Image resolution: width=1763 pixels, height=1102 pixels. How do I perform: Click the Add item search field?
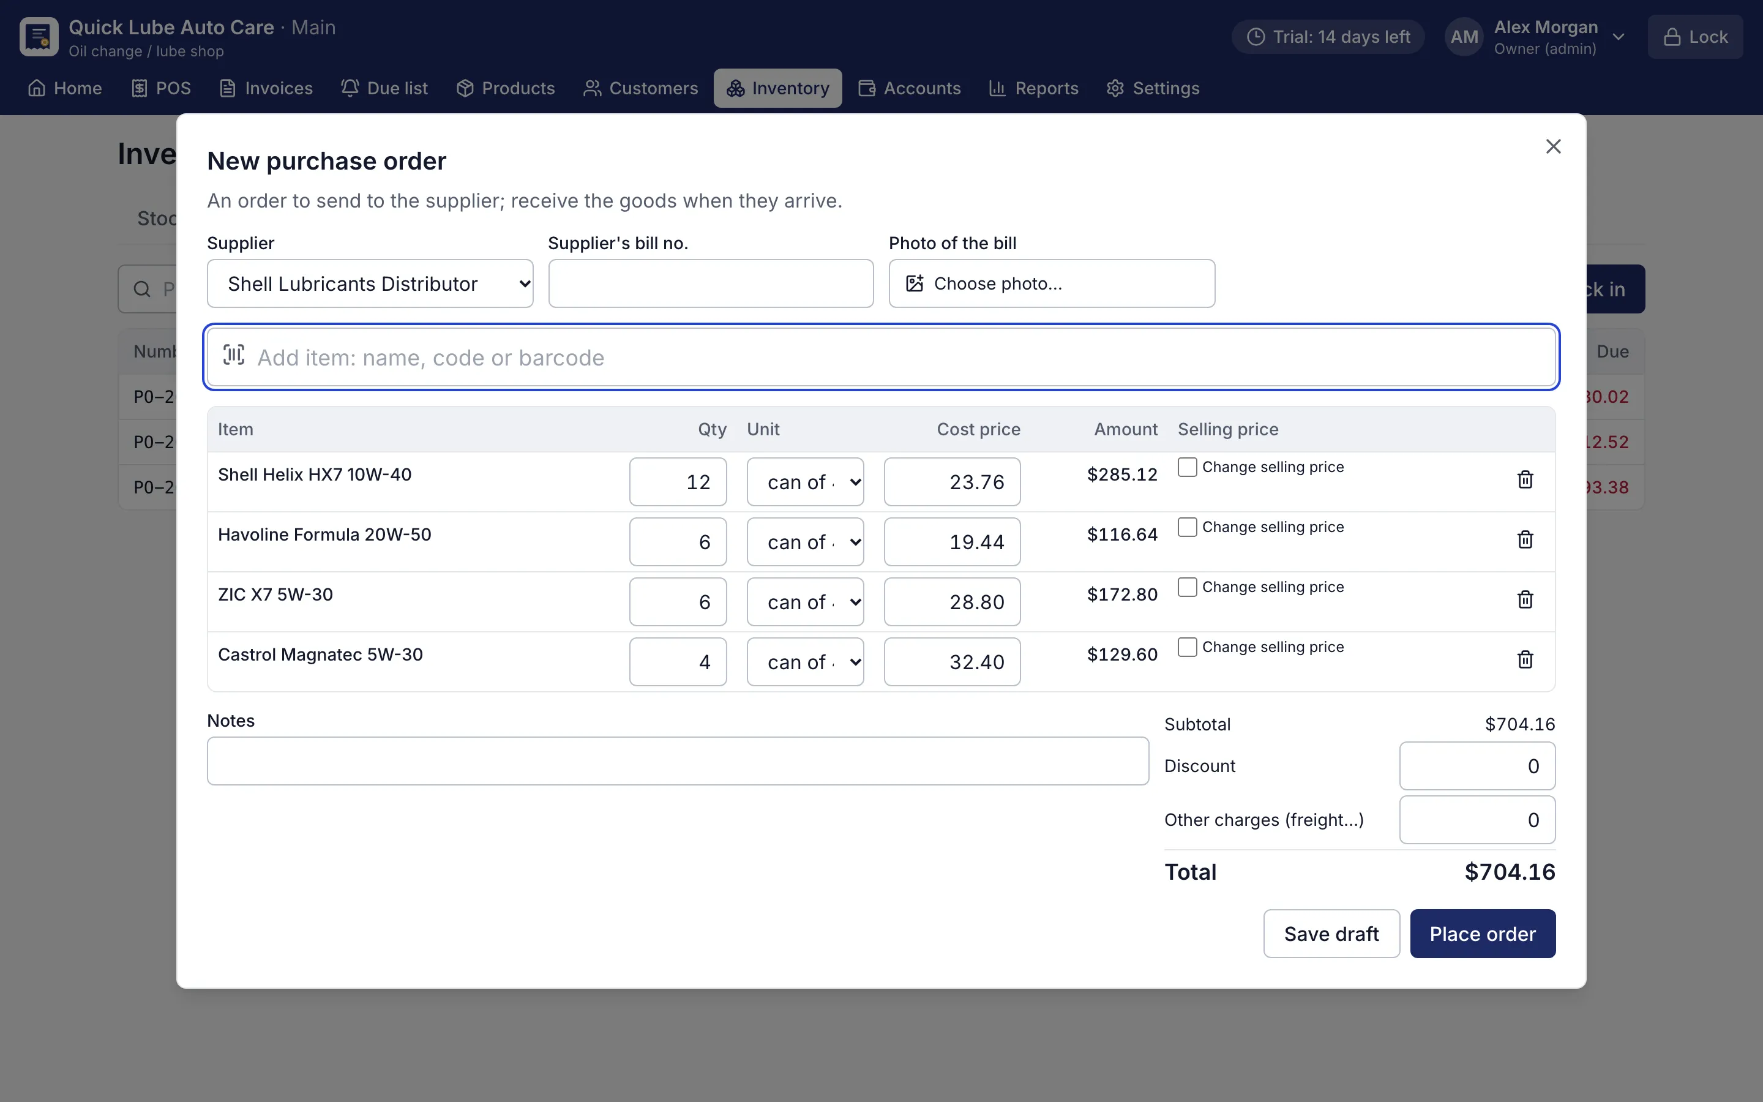(x=881, y=357)
